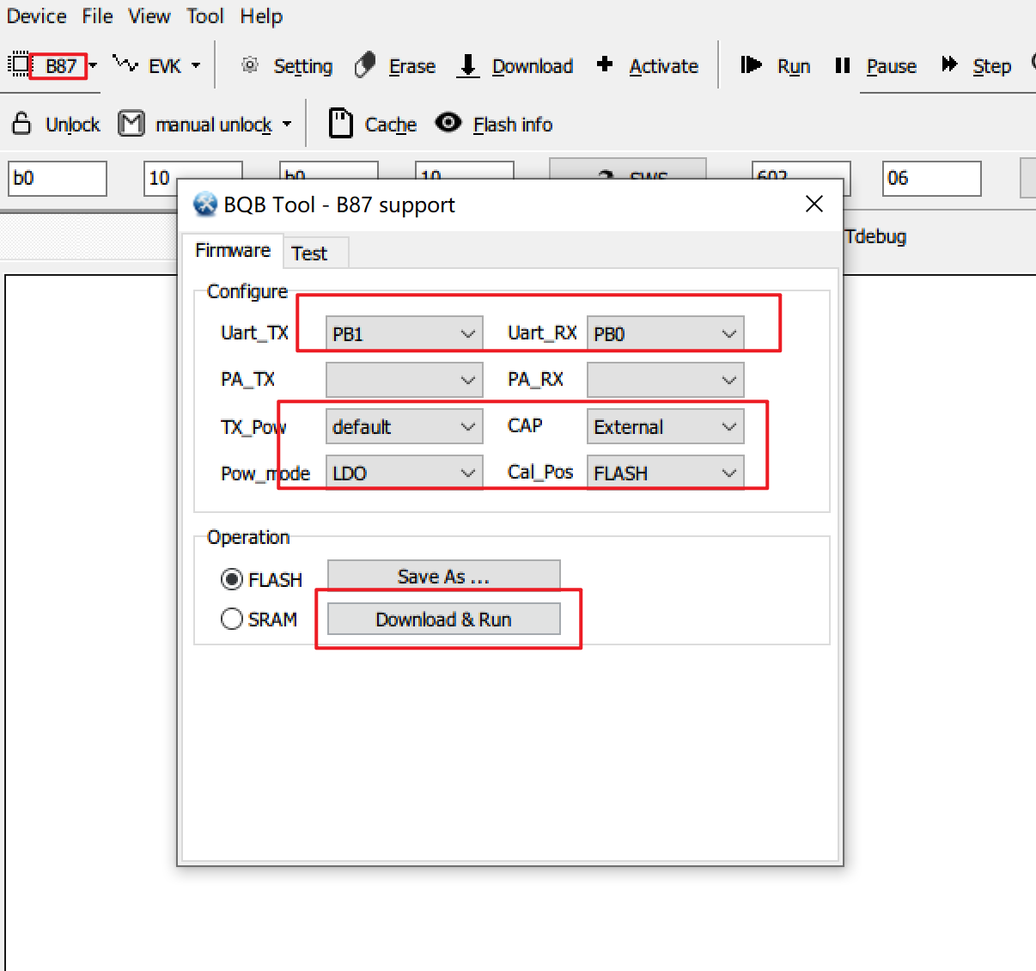Viewport: 1036px width, 971px height.
Task: Open Setting via gear icon
Action: [250, 65]
